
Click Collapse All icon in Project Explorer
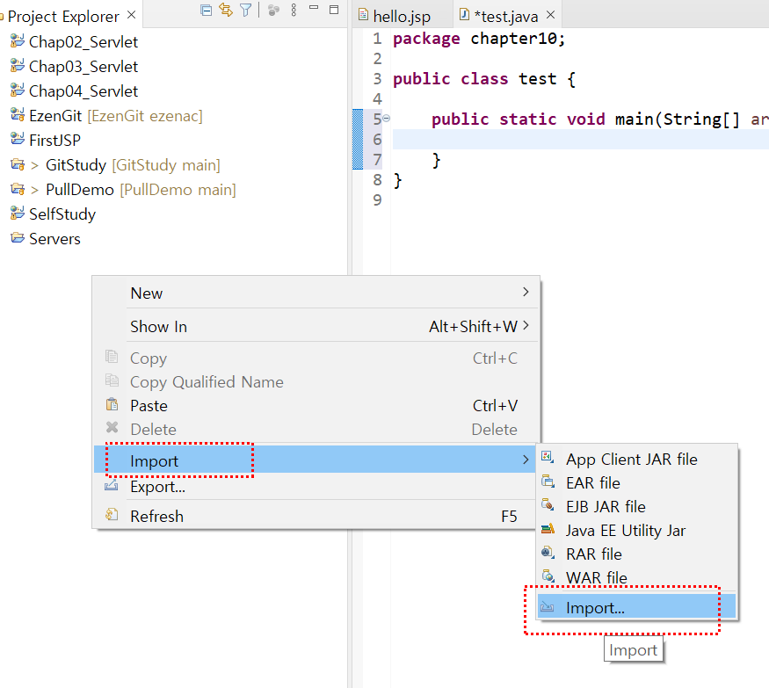click(206, 11)
